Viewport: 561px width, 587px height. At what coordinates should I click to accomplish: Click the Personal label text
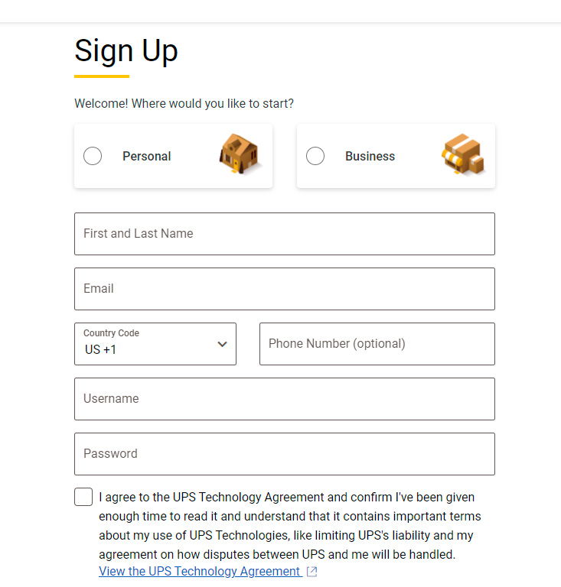coord(147,156)
